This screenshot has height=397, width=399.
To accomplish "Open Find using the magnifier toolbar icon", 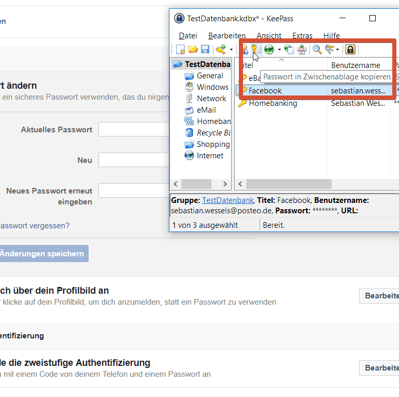I will click(317, 49).
